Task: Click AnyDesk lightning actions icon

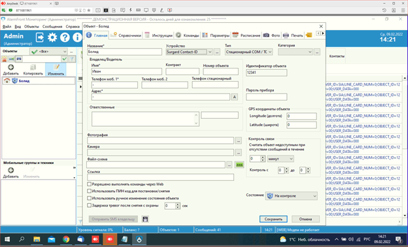Action: pyautogui.click(x=130, y=10)
